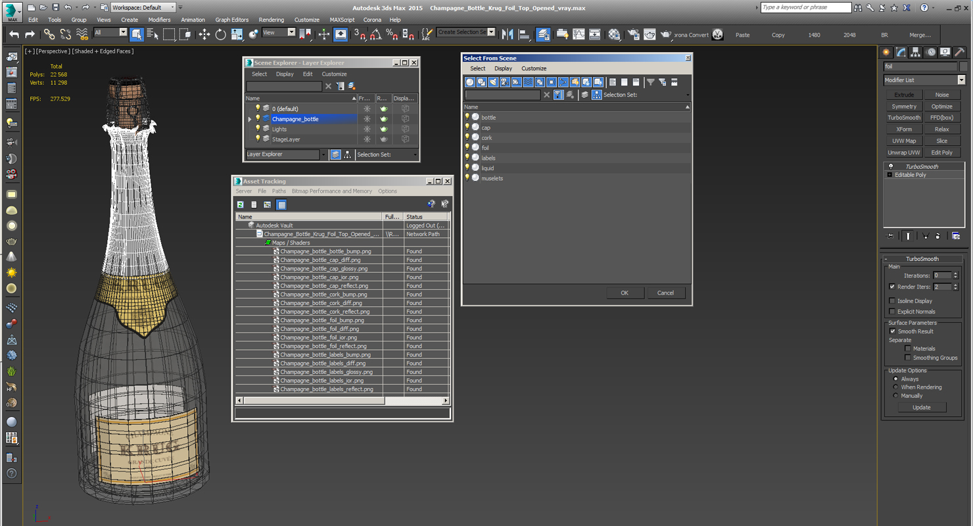Click the TurboSmooth Update button
The image size is (973, 526).
(921, 408)
